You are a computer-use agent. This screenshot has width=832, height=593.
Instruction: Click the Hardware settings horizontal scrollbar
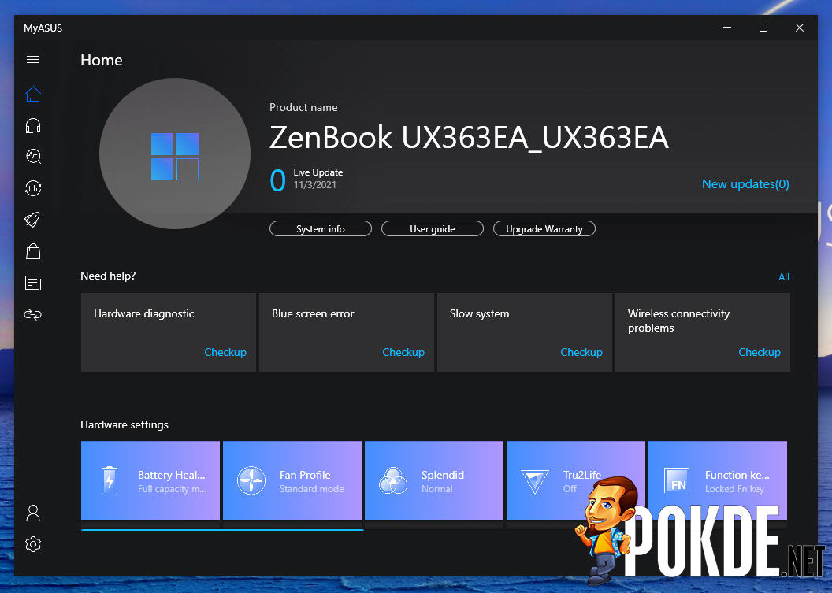(x=222, y=529)
